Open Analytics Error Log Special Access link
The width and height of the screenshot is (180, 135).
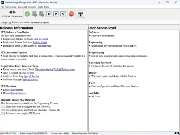[x=31, y=76]
